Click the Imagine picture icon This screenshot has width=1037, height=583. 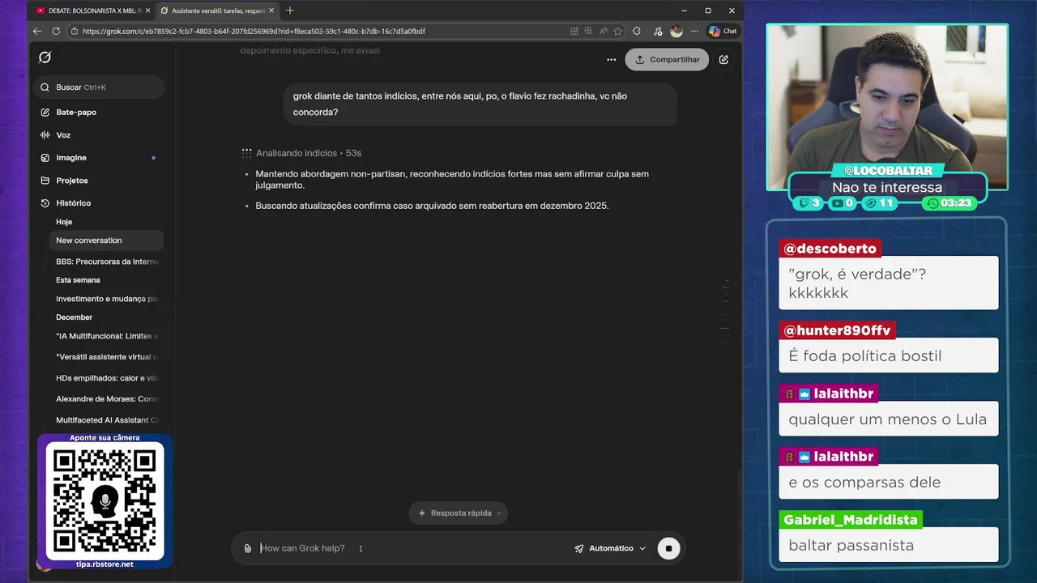pyautogui.click(x=45, y=158)
